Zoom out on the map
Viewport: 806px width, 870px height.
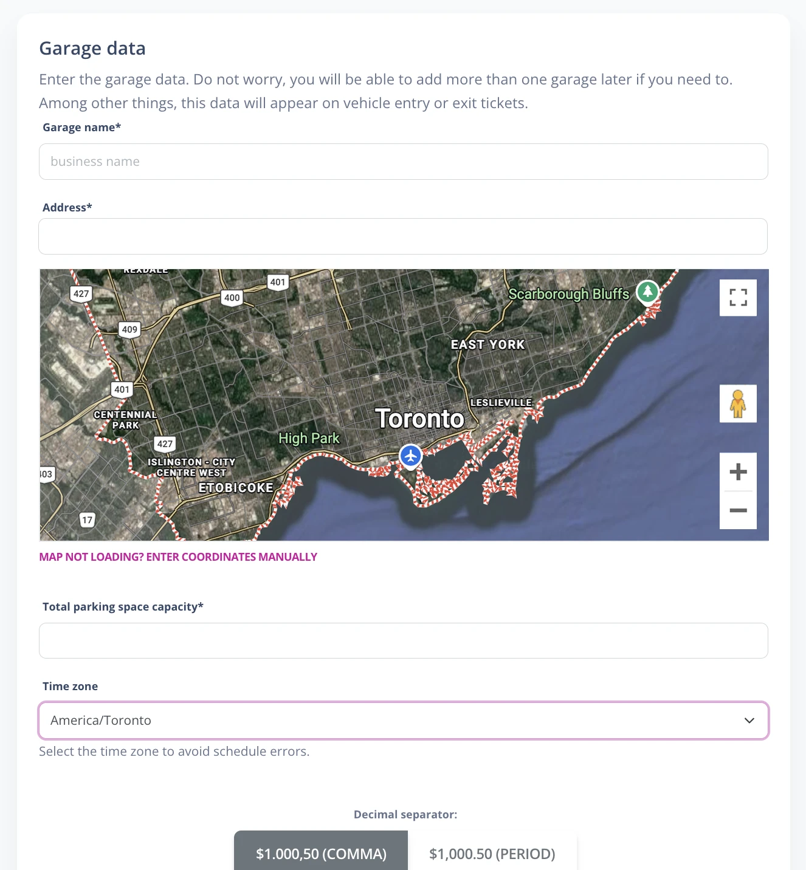tap(738, 510)
